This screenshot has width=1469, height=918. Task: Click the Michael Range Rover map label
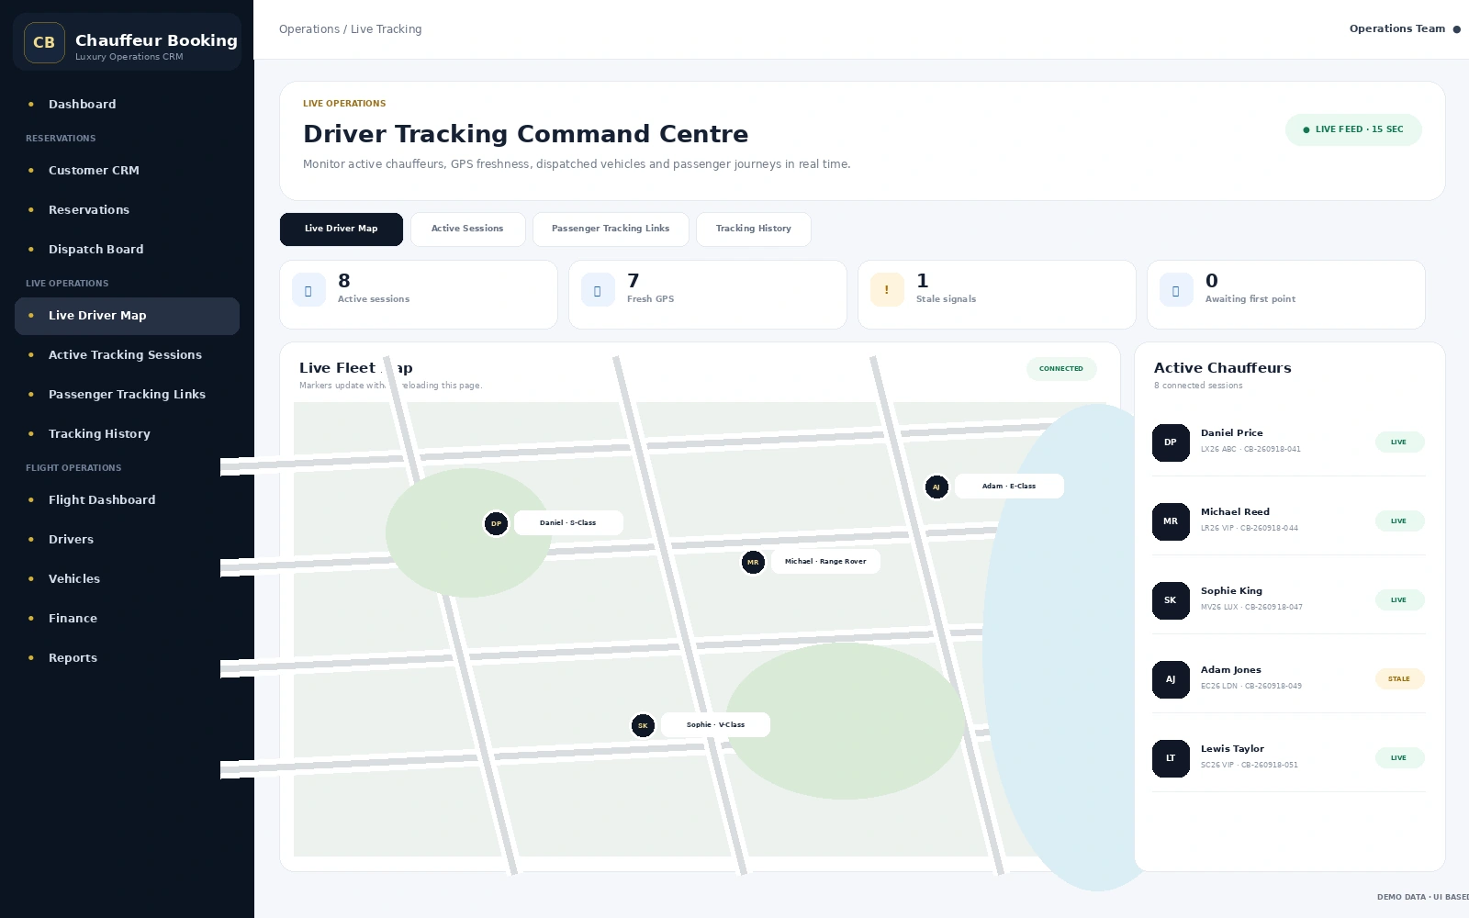point(825,562)
